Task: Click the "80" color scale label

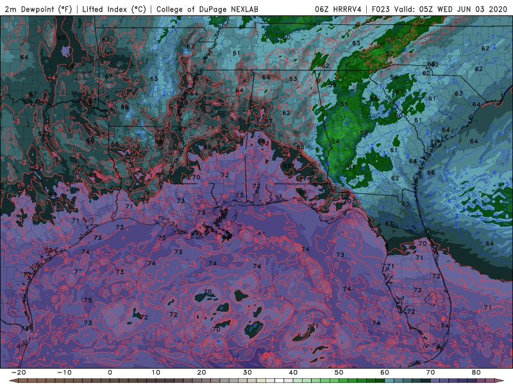Action: tap(476, 372)
